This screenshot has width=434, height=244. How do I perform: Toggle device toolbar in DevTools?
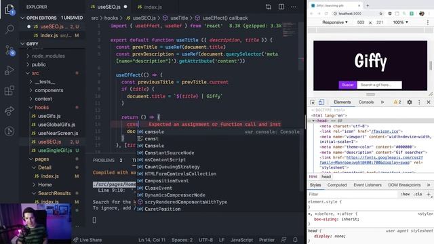coord(321,102)
